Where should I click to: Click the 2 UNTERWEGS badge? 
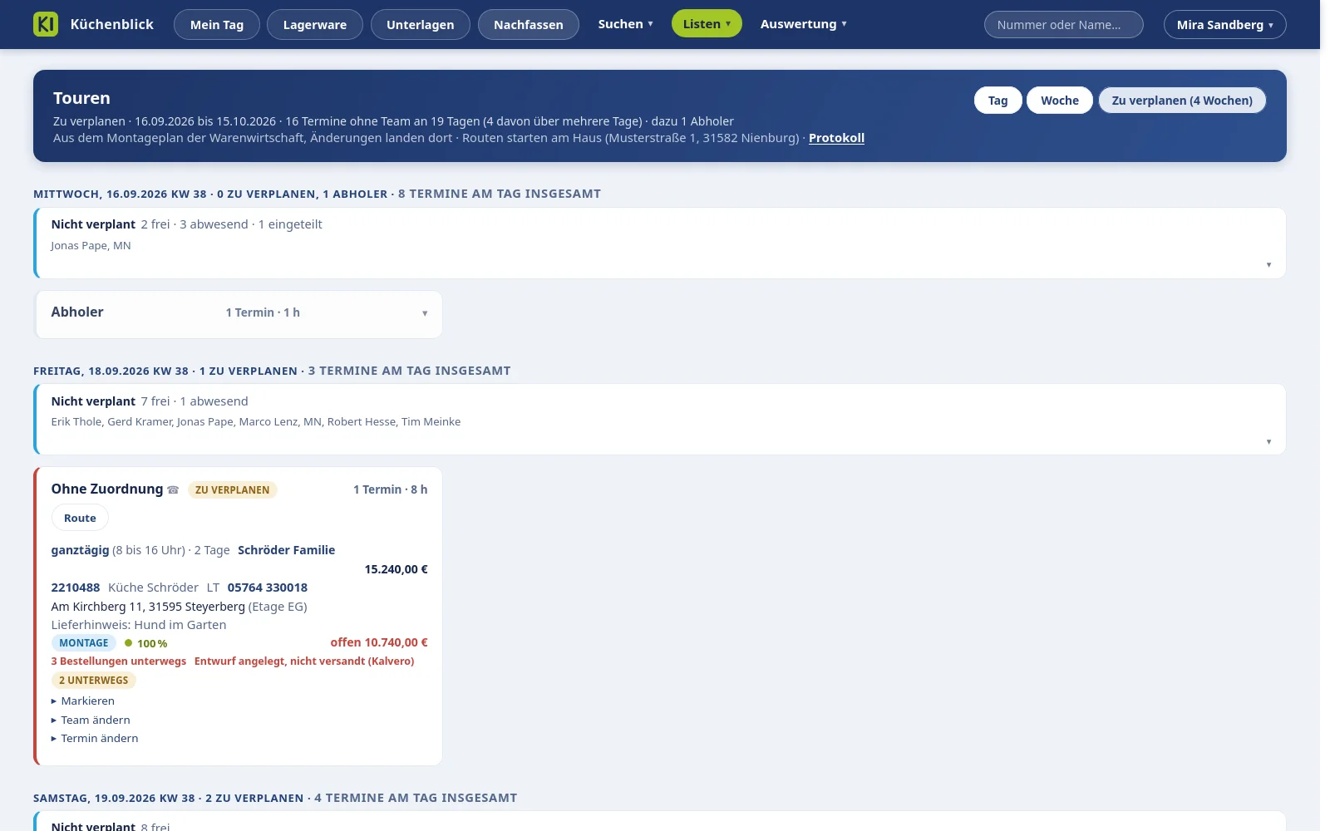[x=94, y=681]
